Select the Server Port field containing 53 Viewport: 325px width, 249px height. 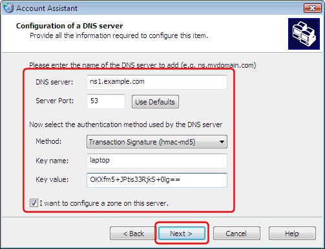(x=106, y=101)
